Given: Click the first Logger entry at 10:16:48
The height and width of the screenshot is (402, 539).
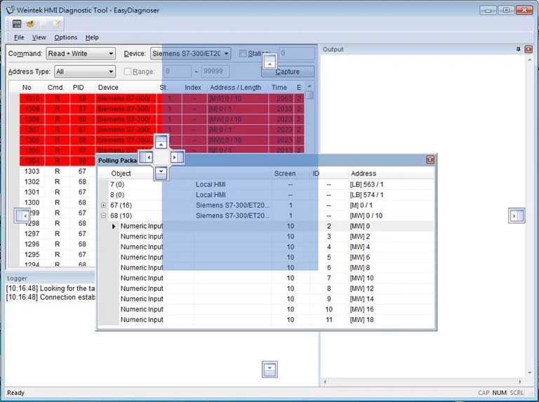Looking at the screenshot, I should 51,288.
